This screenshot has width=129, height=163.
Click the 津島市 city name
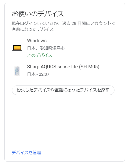point(59,48)
